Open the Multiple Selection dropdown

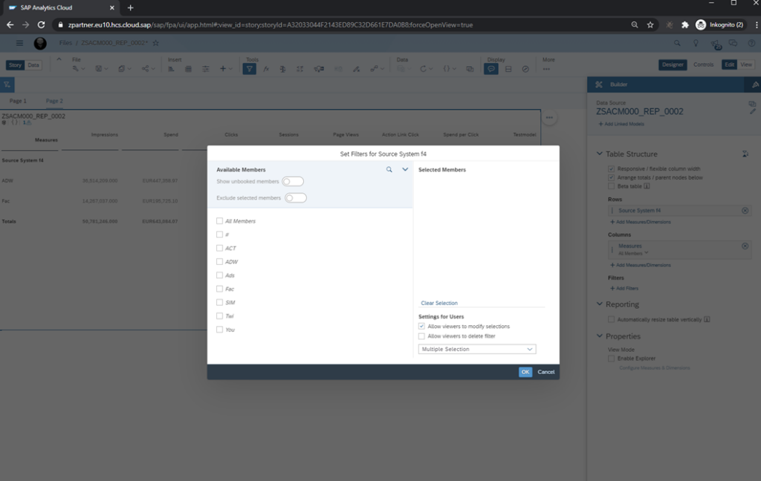click(x=477, y=349)
